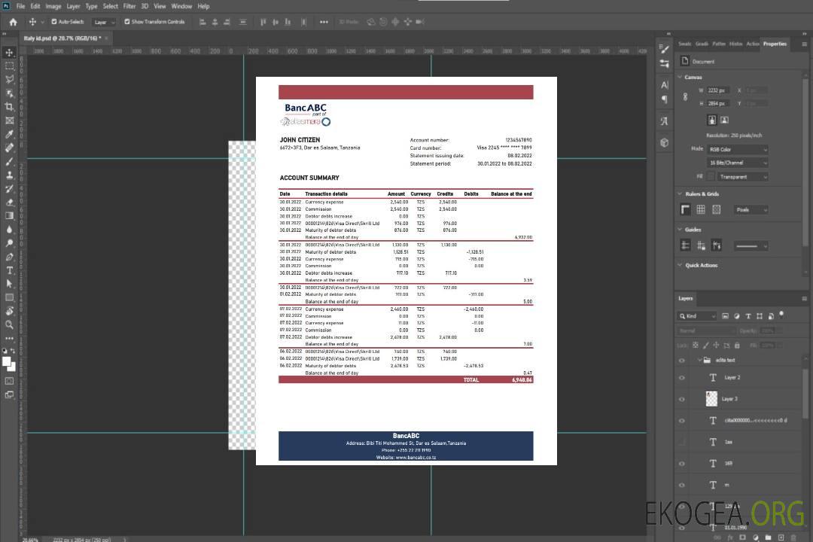Click the Home icon in options bar
Image resolution: width=813 pixels, height=542 pixels.
[x=12, y=22]
